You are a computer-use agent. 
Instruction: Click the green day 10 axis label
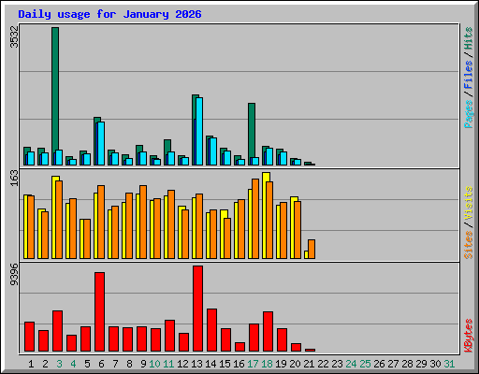coord(154,364)
